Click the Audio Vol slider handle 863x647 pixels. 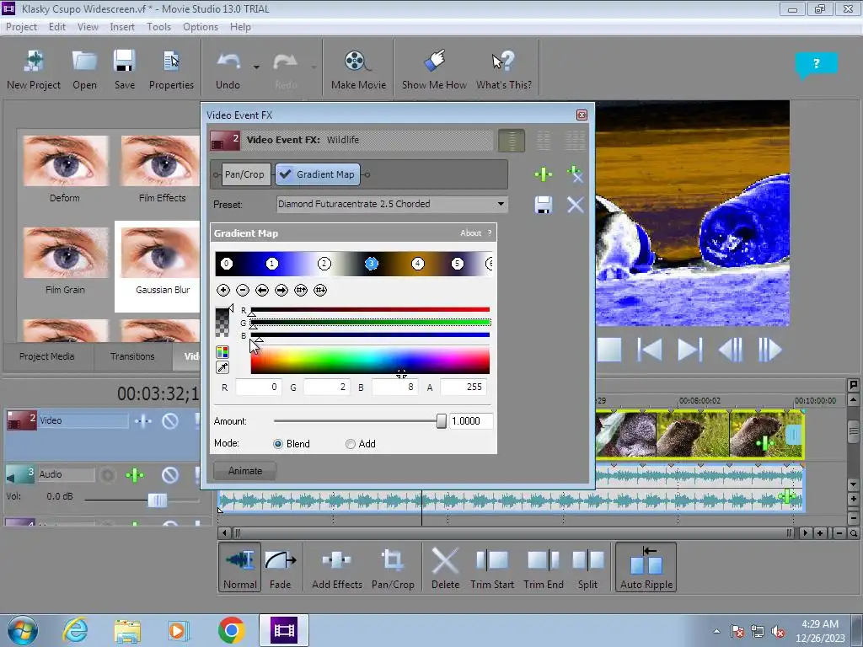coord(158,500)
